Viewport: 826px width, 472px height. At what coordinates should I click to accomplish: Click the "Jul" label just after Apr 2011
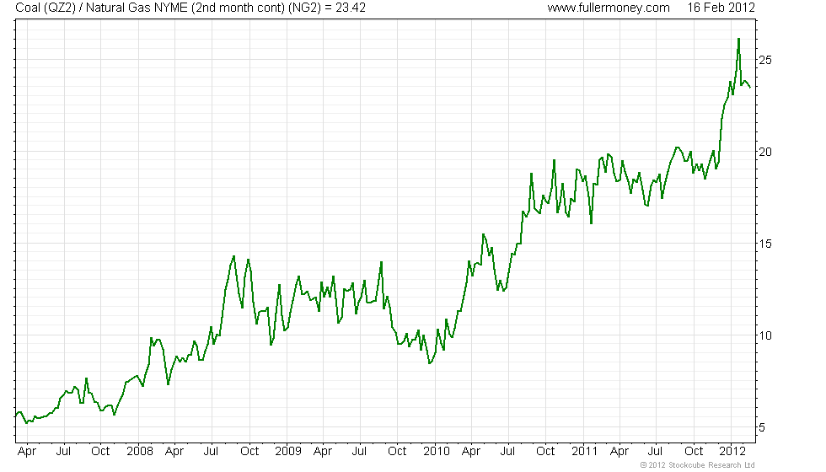(655, 452)
